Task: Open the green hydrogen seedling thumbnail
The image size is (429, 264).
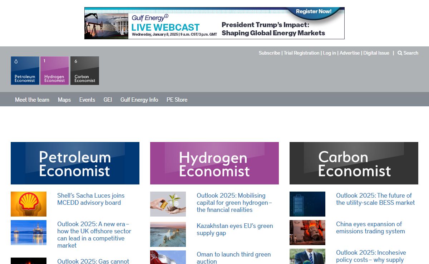Action: [x=168, y=204]
